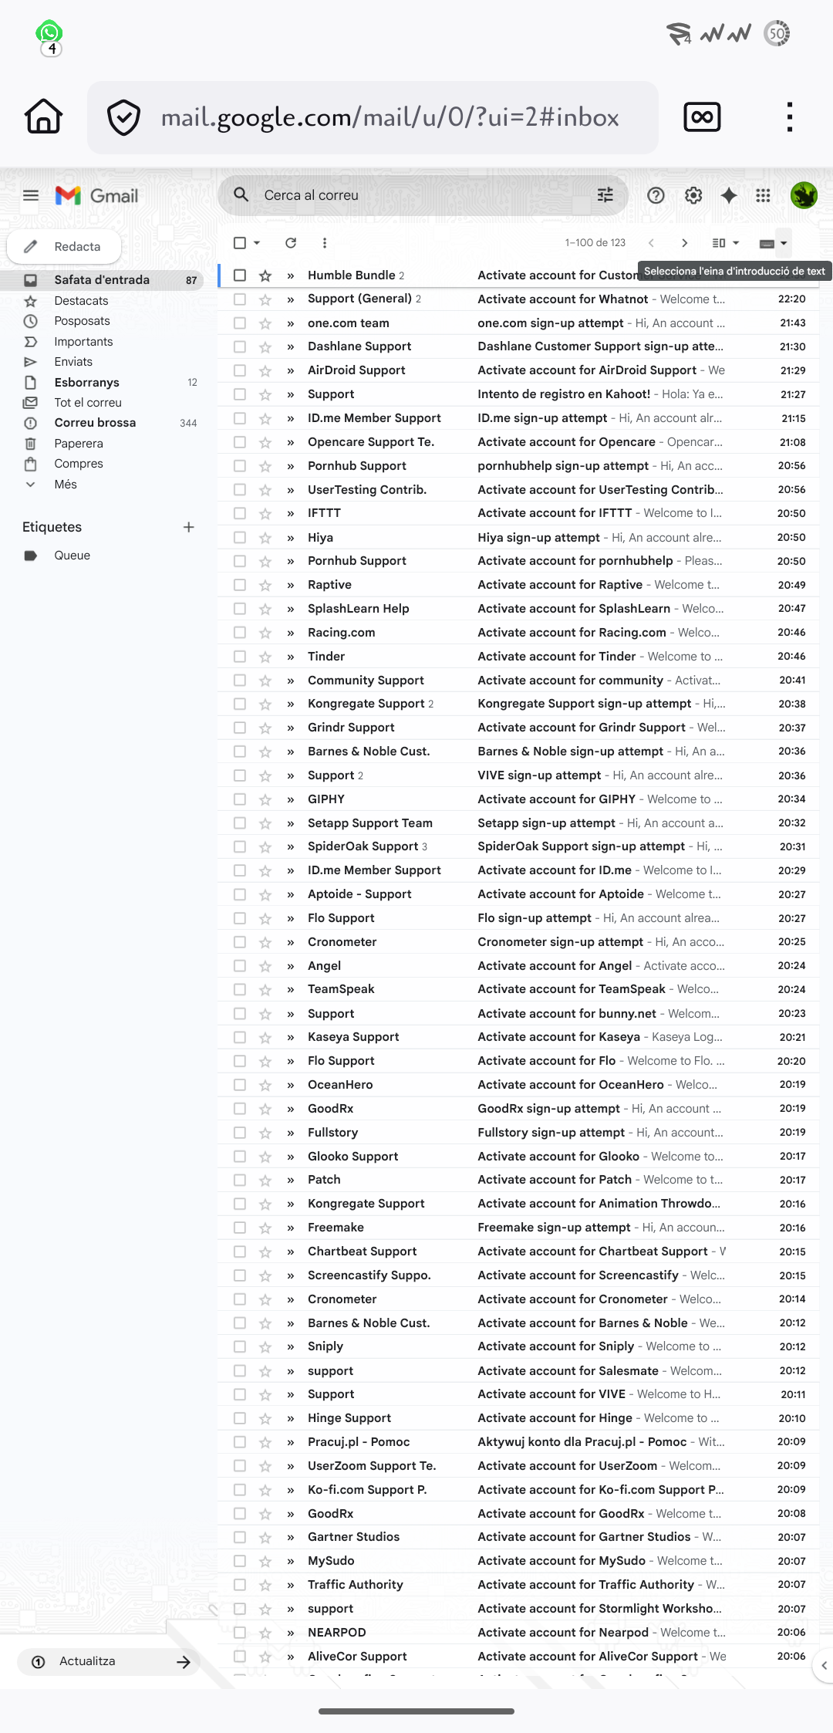Select the OceanHero email checkbox
Image resolution: width=833 pixels, height=1733 pixels.
240,1085
